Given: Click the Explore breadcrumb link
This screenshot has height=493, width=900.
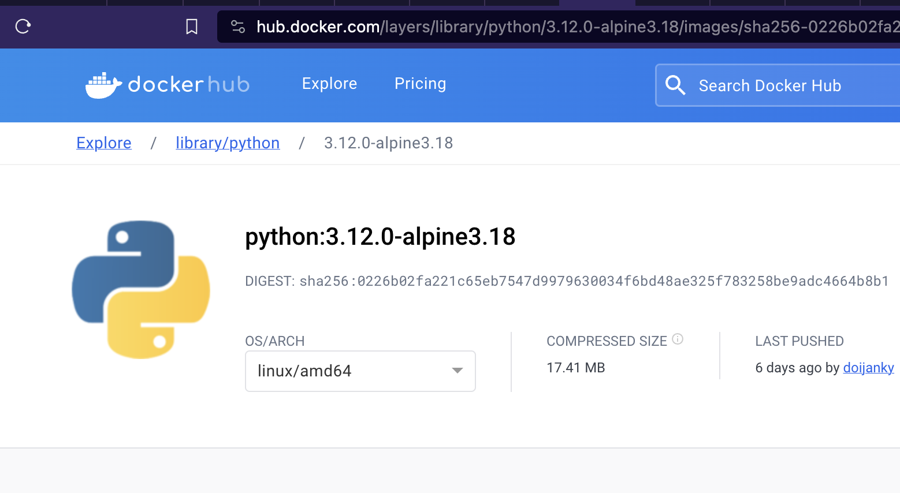Looking at the screenshot, I should tap(103, 143).
